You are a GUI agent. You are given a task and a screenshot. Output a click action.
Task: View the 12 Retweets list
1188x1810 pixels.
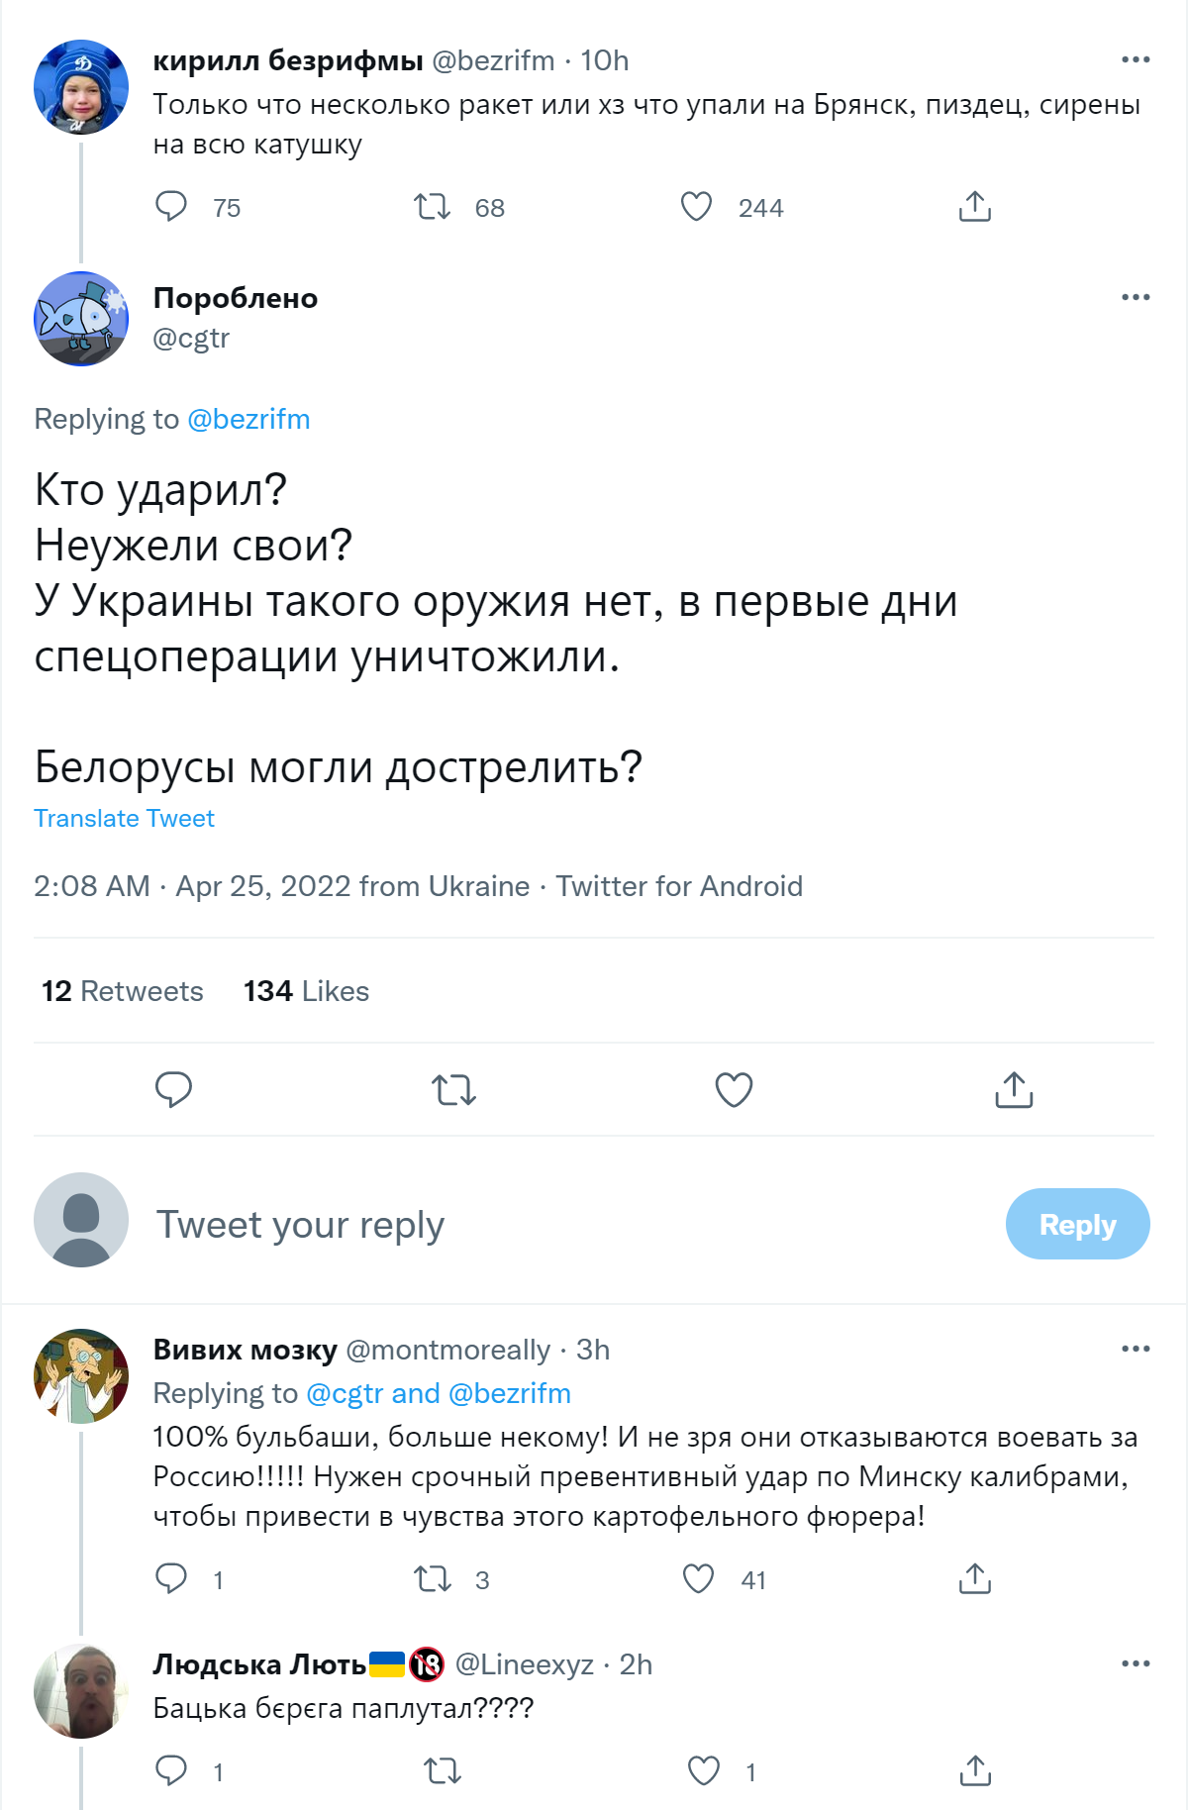click(x=122, y=991)
